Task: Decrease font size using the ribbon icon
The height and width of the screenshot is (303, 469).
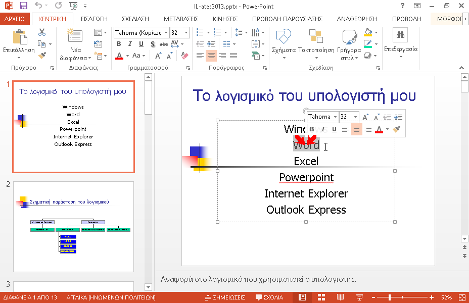Action: point(170,56)
